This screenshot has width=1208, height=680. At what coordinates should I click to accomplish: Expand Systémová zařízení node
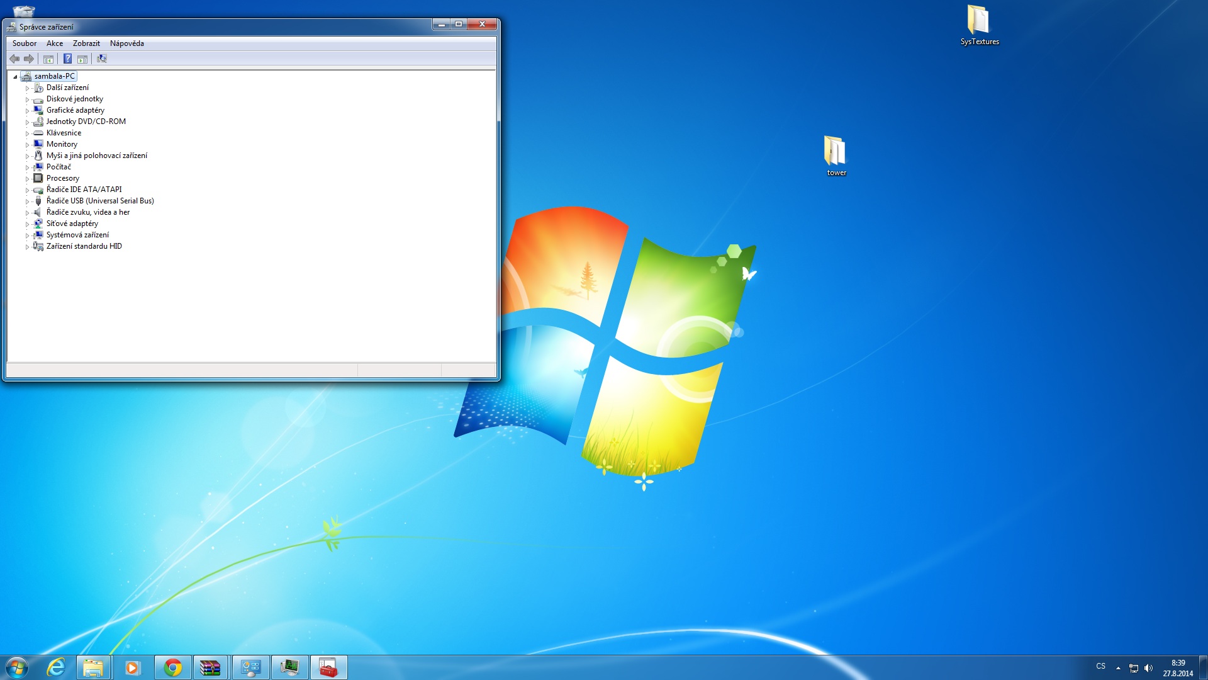[27, 235]
